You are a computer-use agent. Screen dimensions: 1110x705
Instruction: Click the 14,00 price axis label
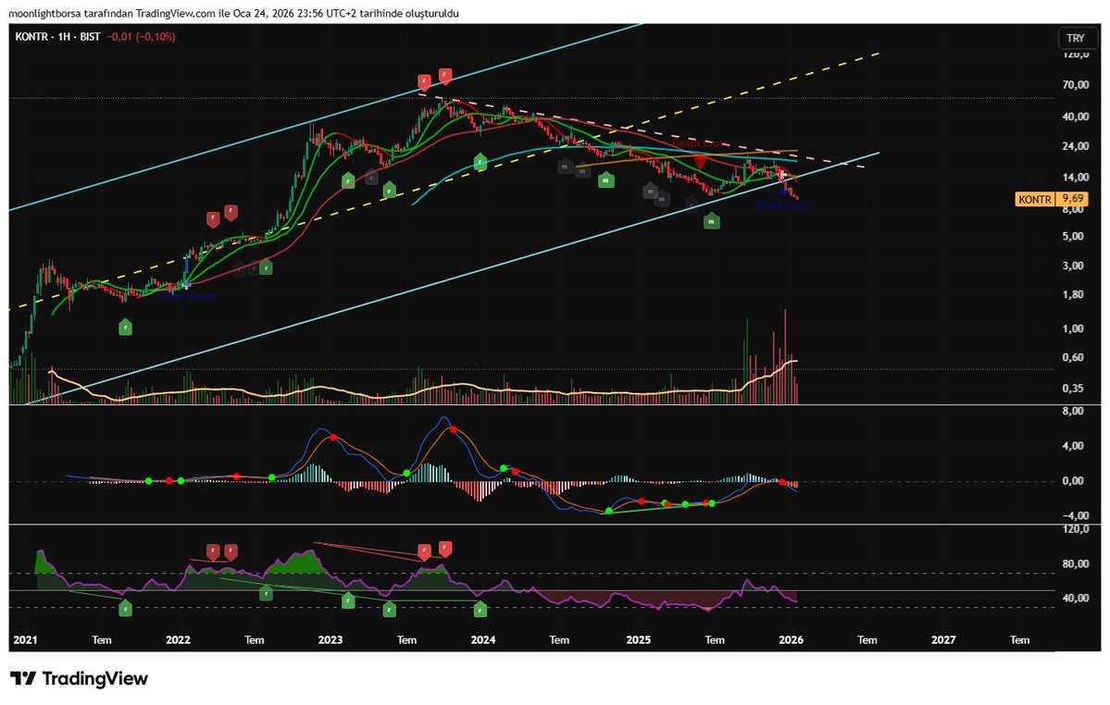click(x=1076, y=178)
